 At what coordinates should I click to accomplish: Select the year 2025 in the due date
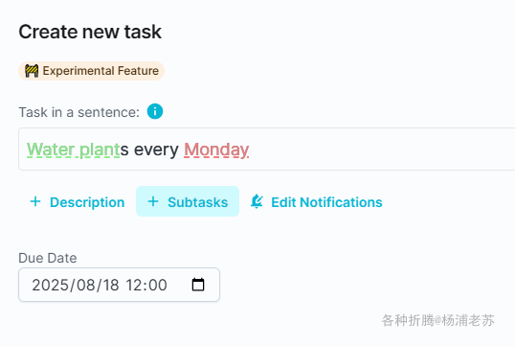pyautogui.click(x=50, y=285)
